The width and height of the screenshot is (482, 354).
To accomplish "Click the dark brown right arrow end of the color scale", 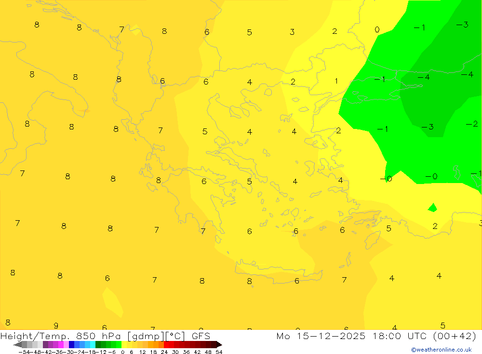I will pyautogui.click(x=219, y=345).
